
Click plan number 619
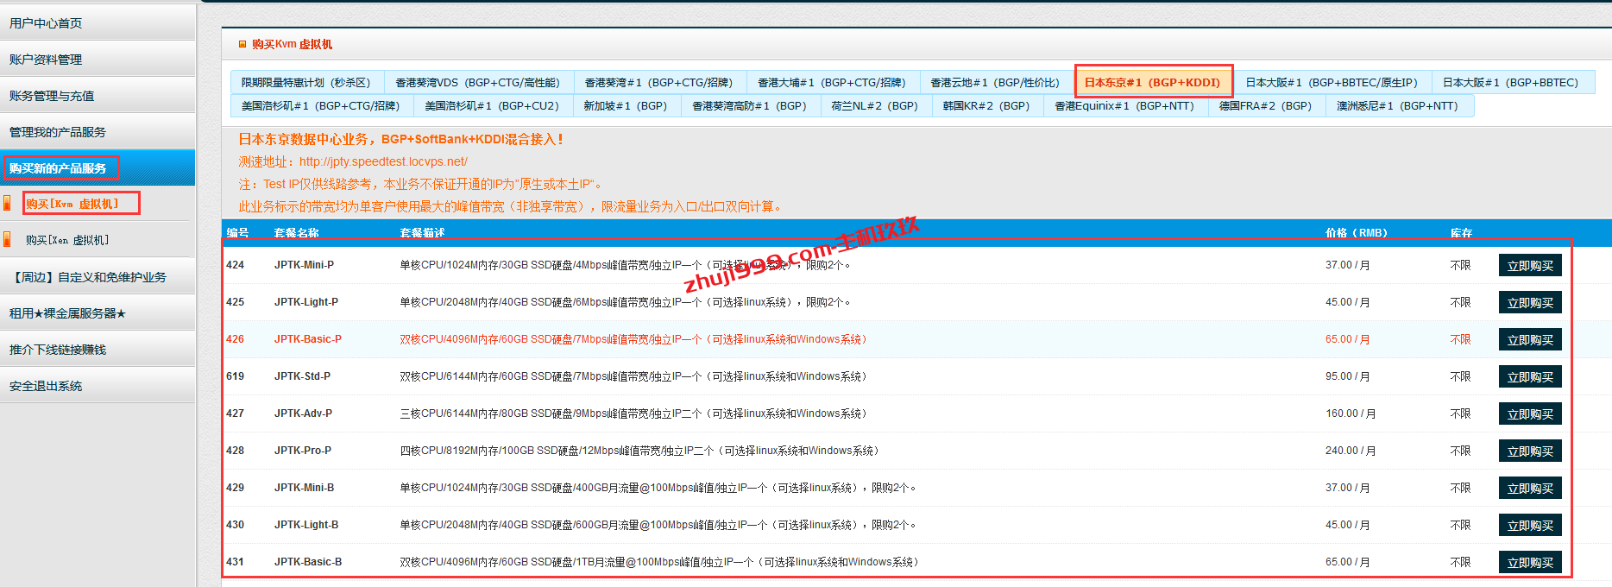point(235,376)
